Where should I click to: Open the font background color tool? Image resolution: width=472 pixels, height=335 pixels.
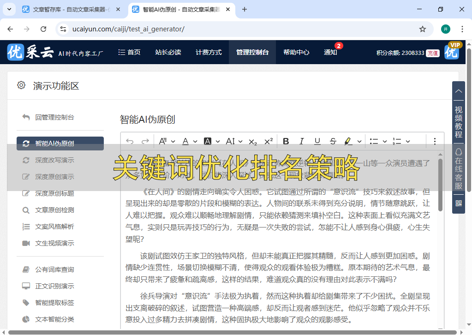tap(208, 141)
